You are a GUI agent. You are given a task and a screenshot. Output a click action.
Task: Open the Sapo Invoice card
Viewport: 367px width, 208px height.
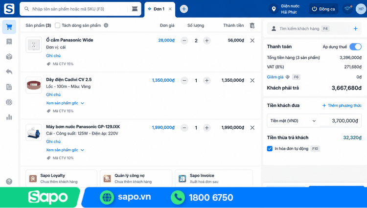click(x=214, y=178)
